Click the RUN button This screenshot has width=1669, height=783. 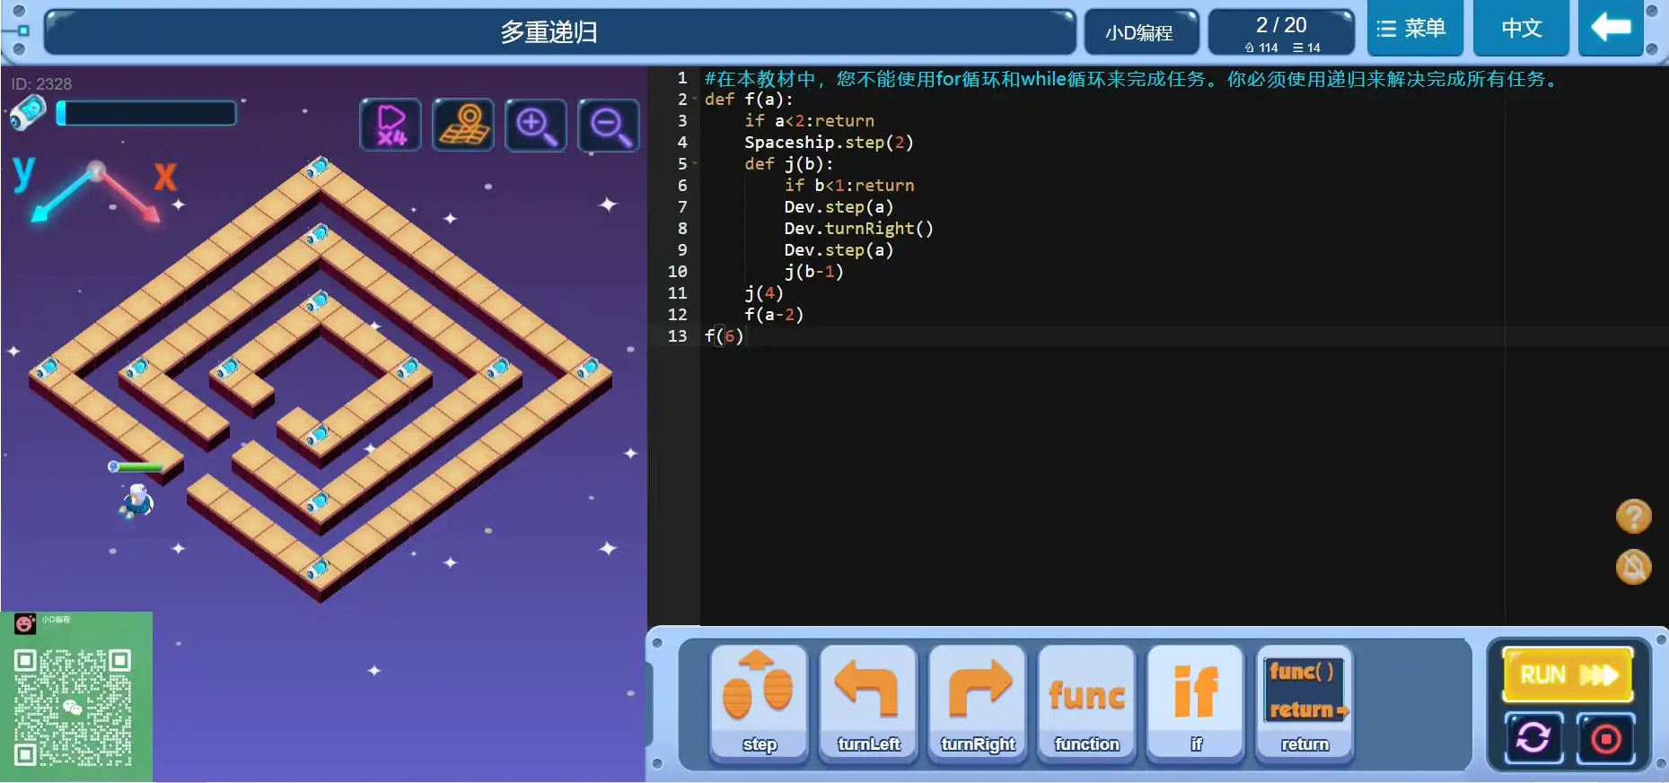[x=1568, y=674]
